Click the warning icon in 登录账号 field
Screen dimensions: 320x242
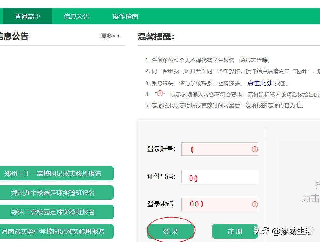click(x=255, y=149)
